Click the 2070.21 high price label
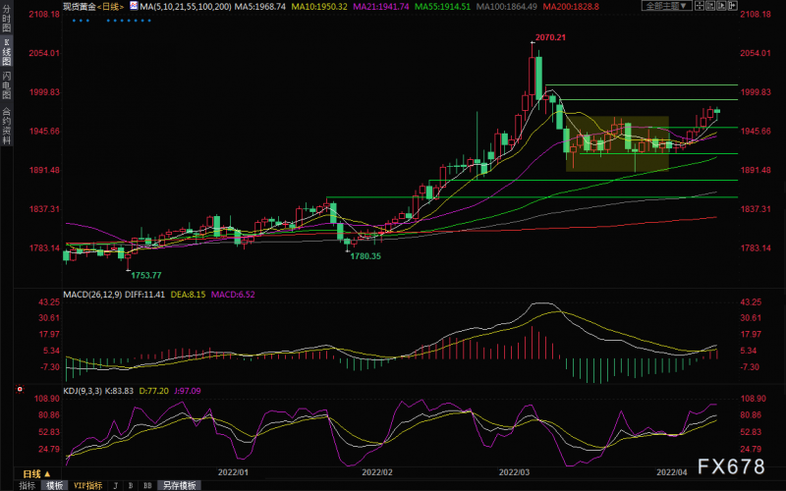 pyautogui.click(x=550, y=37)
